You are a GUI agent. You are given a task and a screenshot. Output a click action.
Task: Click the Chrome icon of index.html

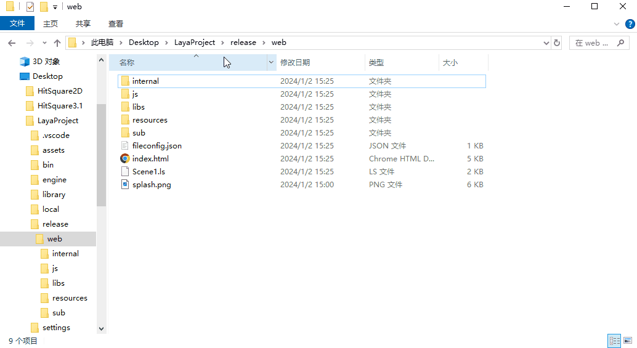point(125,159)
